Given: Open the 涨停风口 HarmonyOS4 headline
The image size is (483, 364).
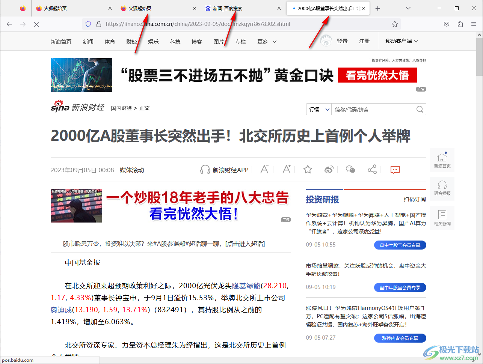Looking at the screenshot, I should point(366,316).
